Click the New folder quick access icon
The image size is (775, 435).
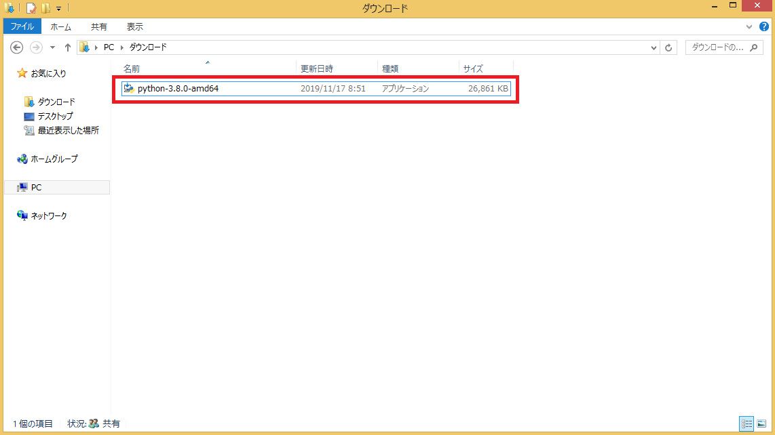coord(45,8)
